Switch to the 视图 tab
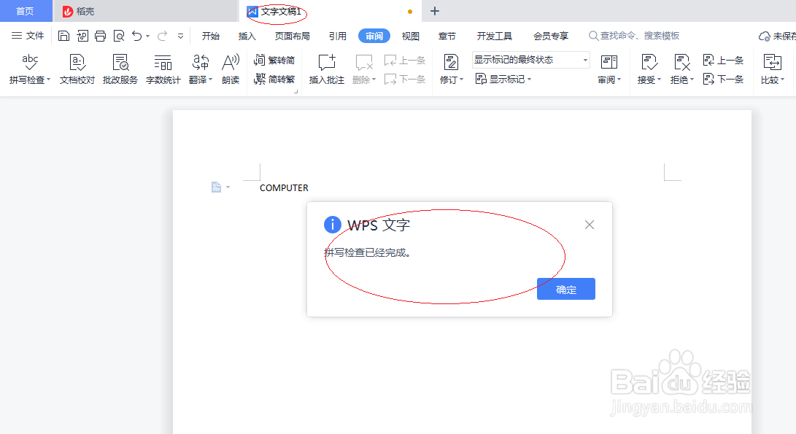This screenshot has height=434, width=796. tap(411, 36)
